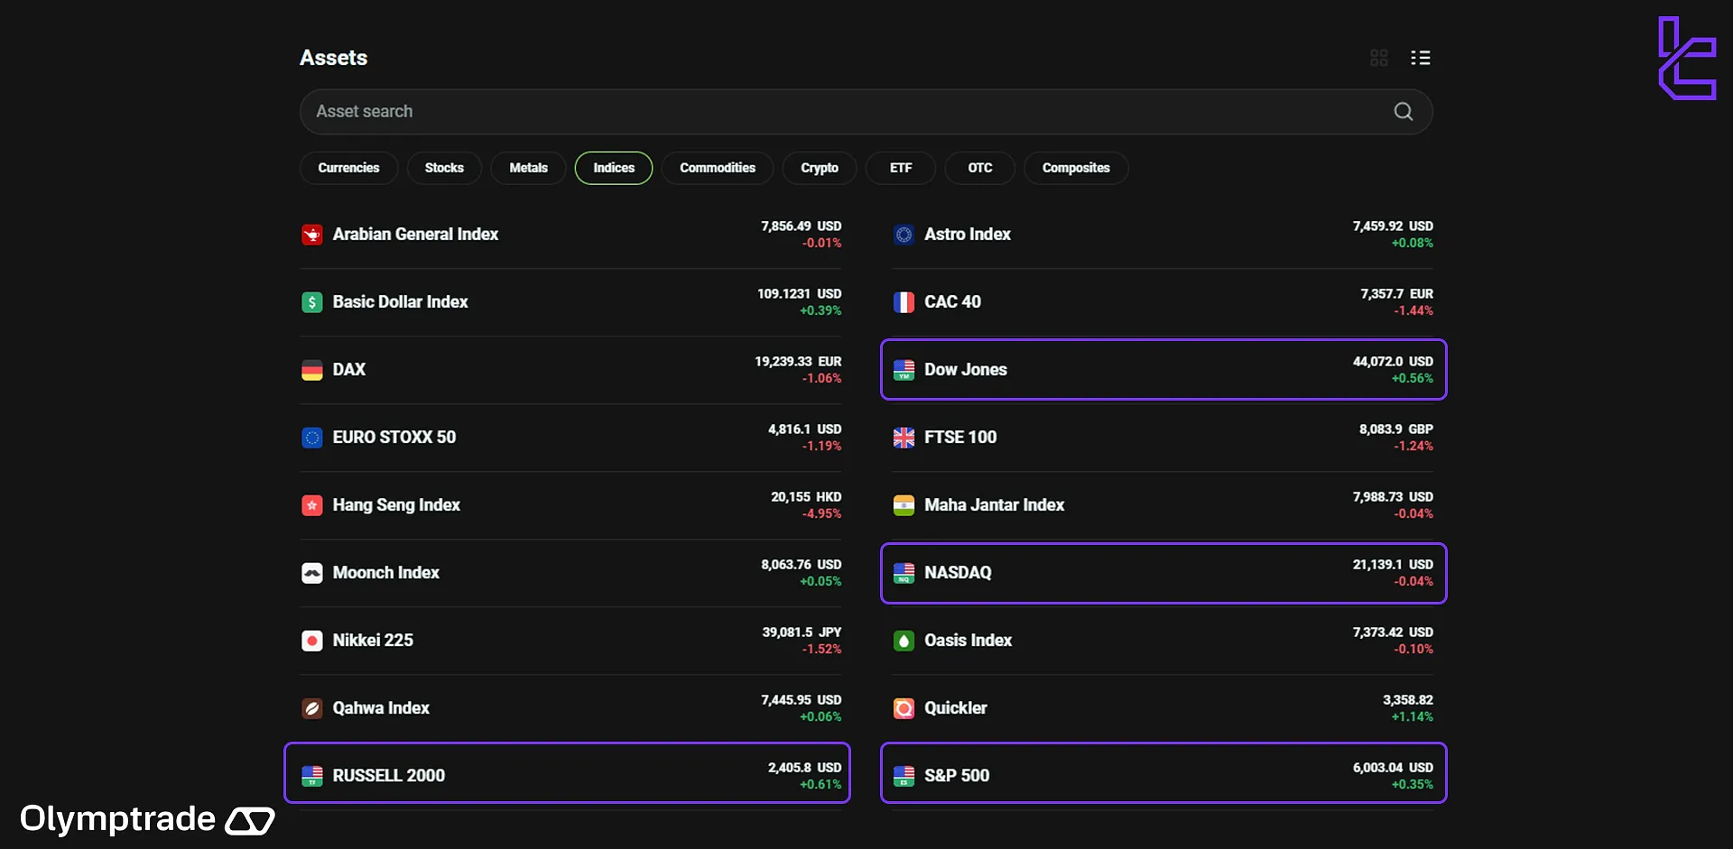This screenshot has width=1733, height=849.
Task: Open the S&P 500 asset name
Action: (x=957, y=776)
